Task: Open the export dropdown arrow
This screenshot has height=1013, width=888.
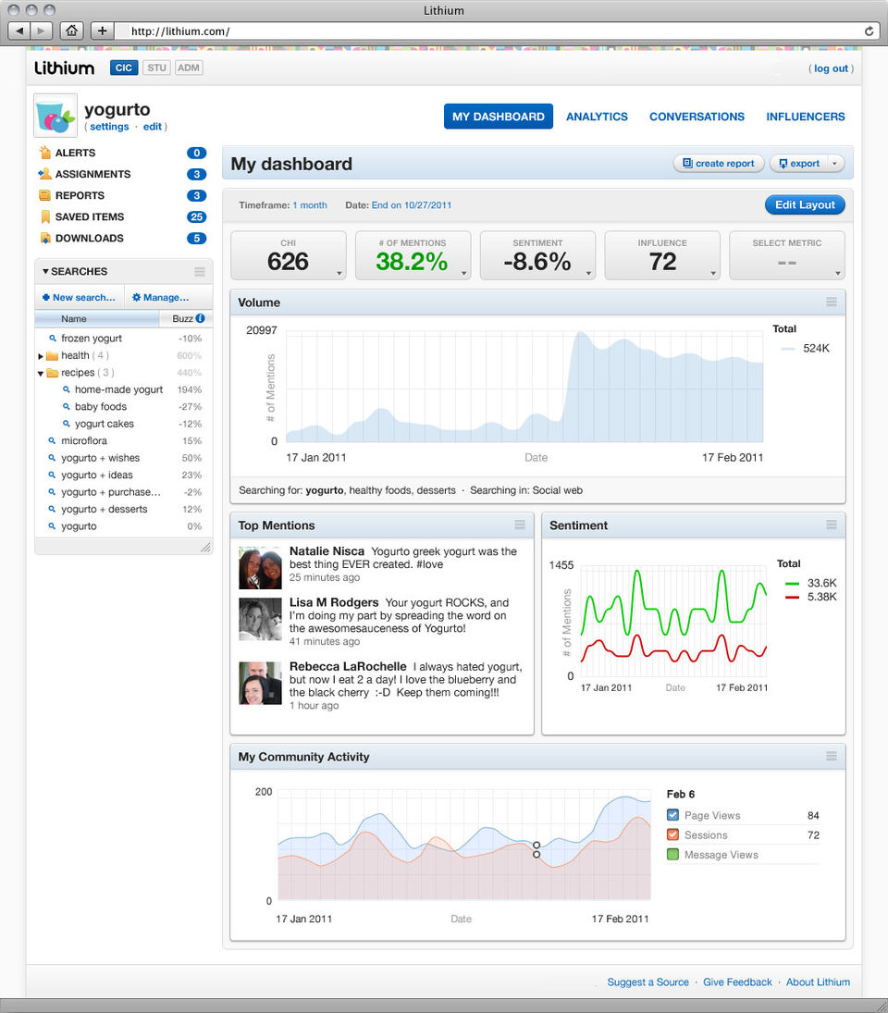Action: point(834,164)
